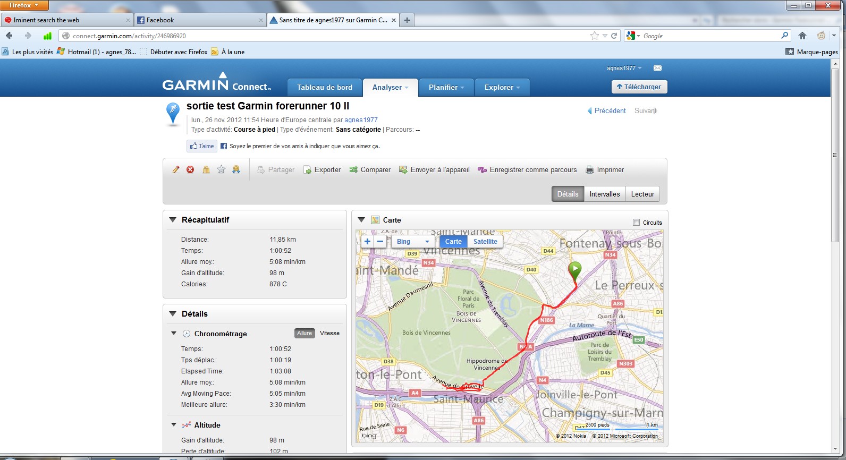Open the Planifier menu

click(x=446, y=87)
